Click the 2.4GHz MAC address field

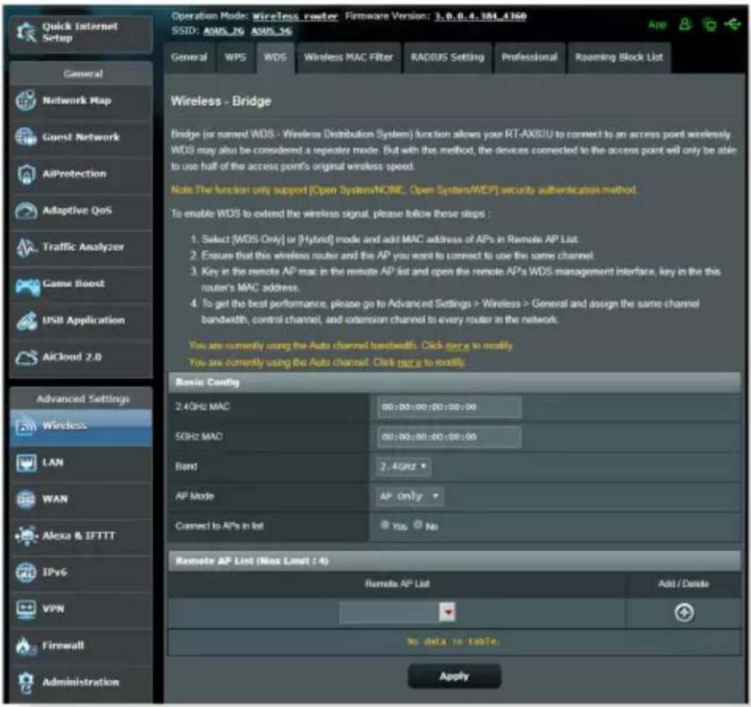[449, 407]
